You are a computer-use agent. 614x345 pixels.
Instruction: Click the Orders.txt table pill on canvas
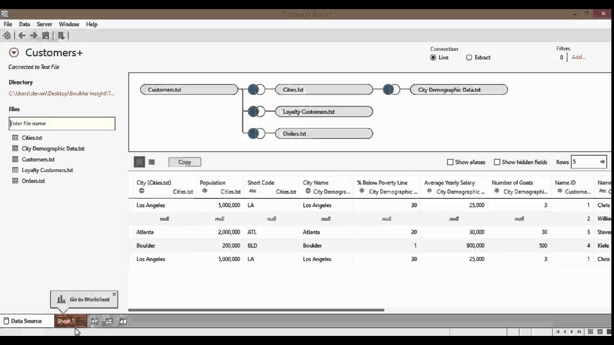(324, 134)
